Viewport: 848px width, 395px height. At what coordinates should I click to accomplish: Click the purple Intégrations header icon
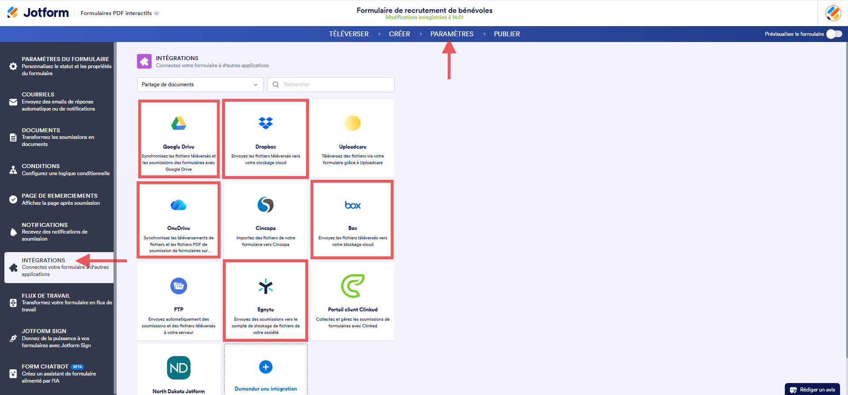coord(144,61)
